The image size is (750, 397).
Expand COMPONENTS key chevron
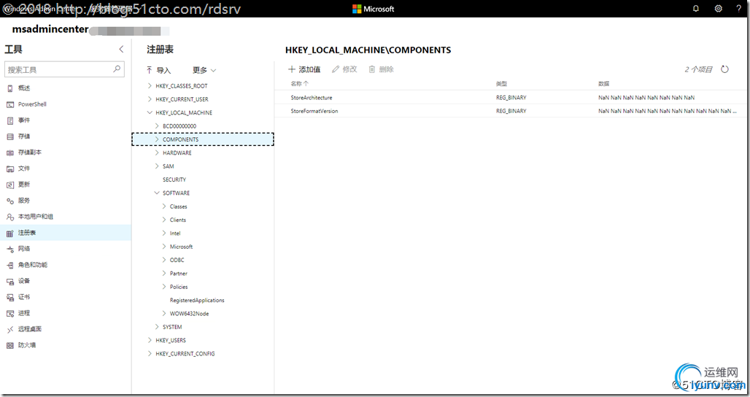[x=157, y=139]
